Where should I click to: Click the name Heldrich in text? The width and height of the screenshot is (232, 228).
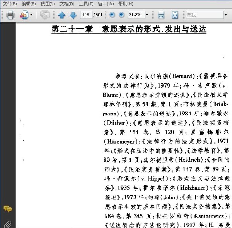pos(189,160)
